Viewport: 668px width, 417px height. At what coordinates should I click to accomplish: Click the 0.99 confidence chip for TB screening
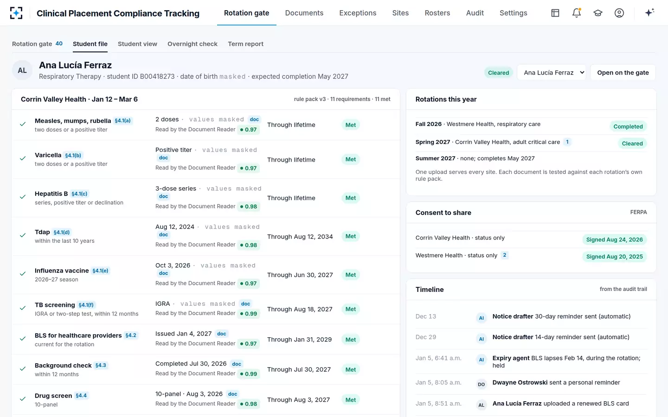(249, 314)
